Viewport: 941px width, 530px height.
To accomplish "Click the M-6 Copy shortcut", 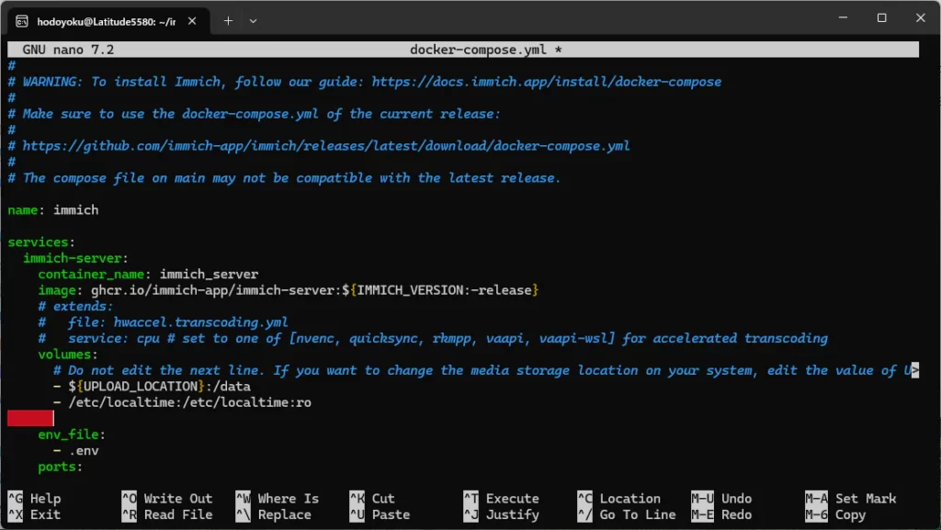I will click(x=835, y=514).
